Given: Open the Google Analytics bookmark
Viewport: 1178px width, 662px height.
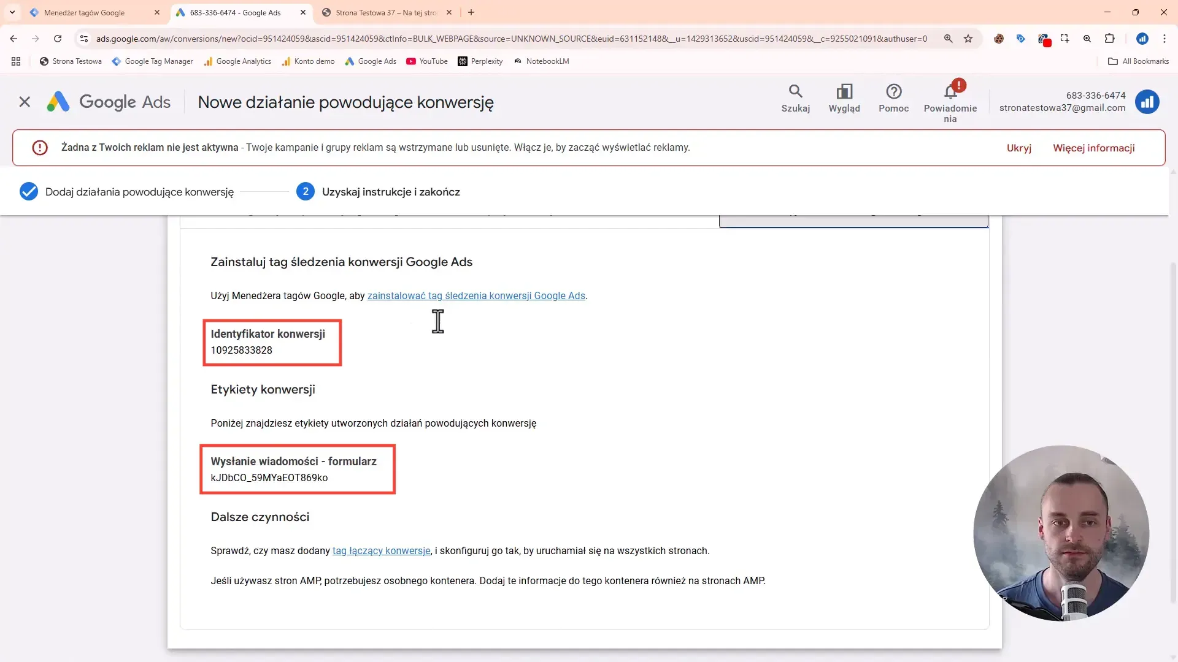Looking at the screenshot, I should coord(237,61).
